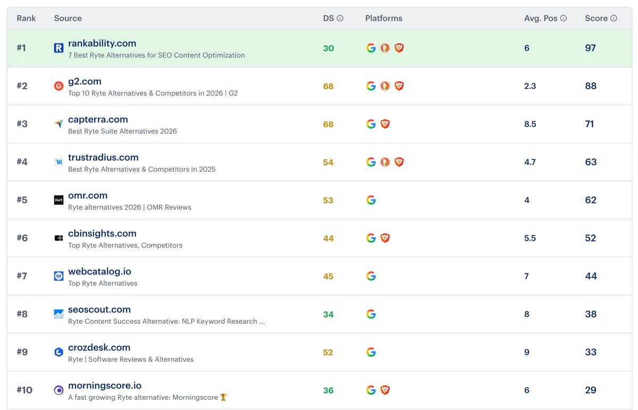Click Google icon in webcatalog.io row

tap(371, 276)
